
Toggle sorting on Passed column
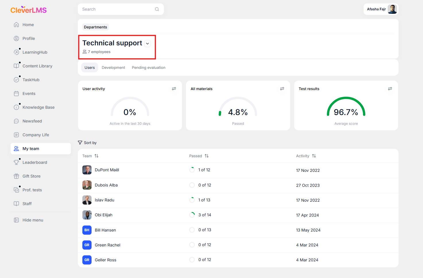pyautogui.click(x=207, y=156)
